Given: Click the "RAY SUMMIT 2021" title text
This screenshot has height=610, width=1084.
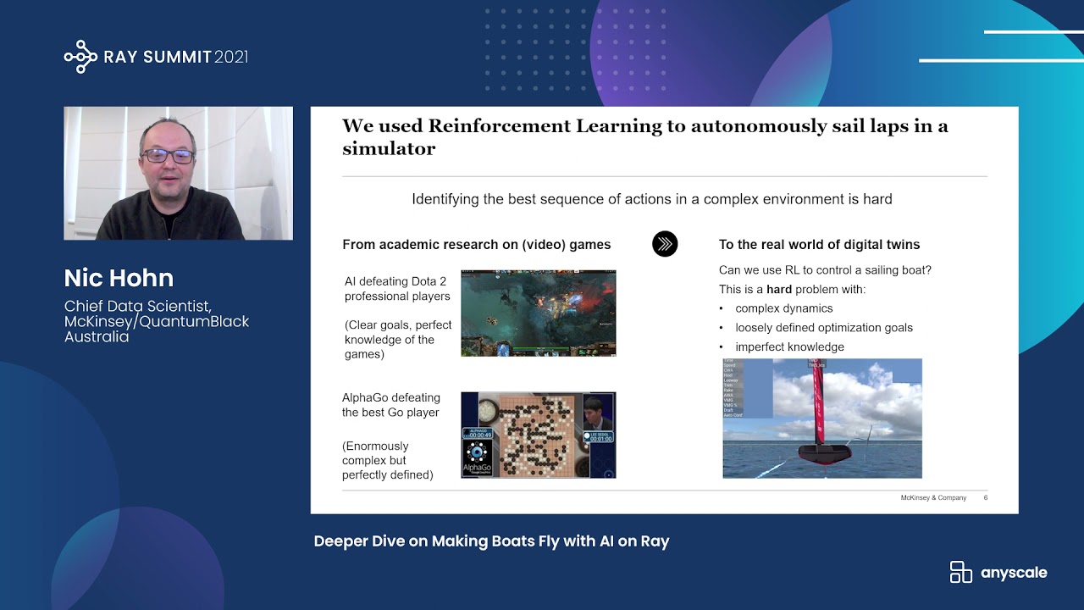Looking at the screenshot, I should click(175, 57).
